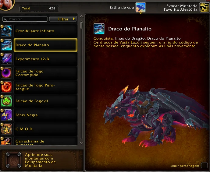Toggle favorite star on Draco do Planalto
The height and width of the screenshot is (172, 210).
2,40
